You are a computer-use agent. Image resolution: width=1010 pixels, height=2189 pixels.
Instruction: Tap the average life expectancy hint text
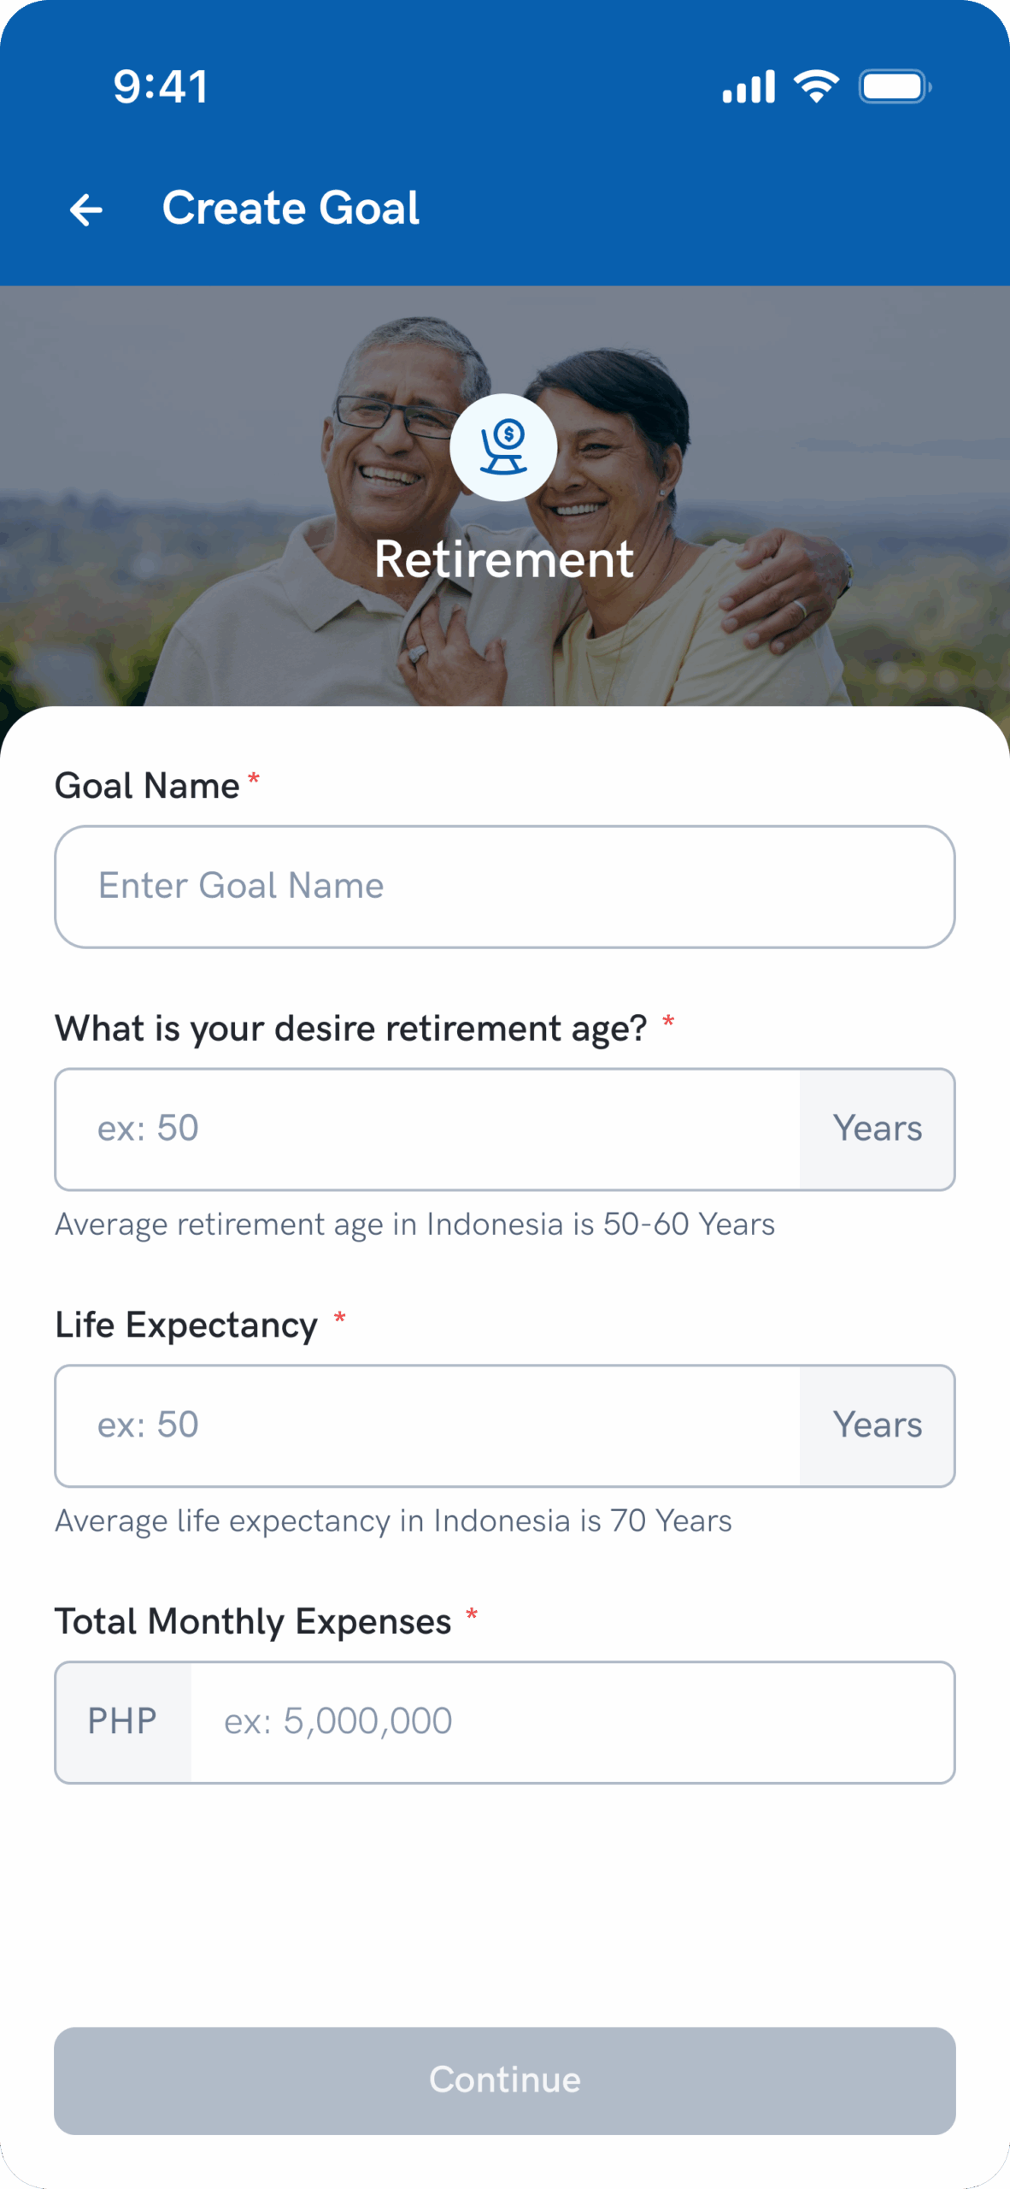tap(393, 1521)
